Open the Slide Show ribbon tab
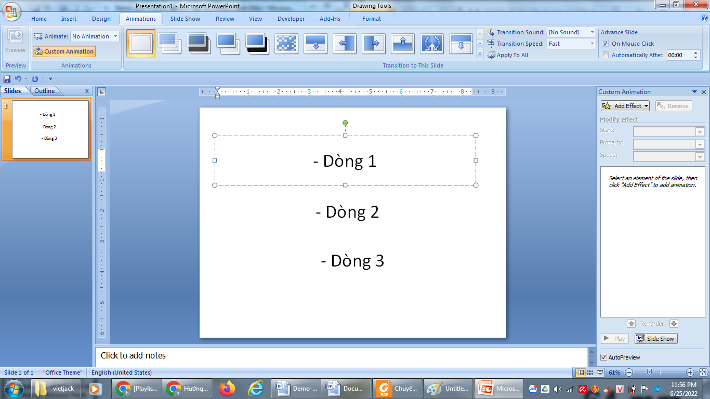 [185, 19]
